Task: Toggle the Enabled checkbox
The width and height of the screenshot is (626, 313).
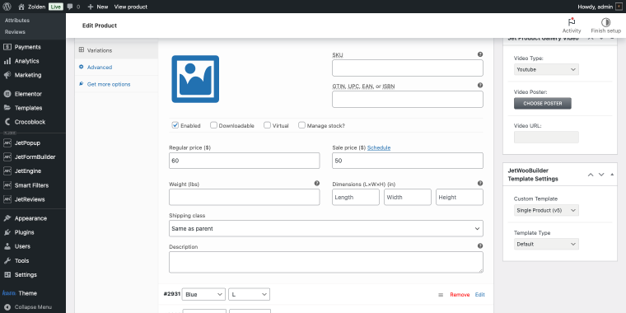Action: 175,125
